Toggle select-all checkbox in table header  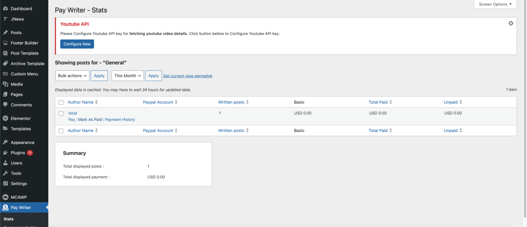pyautogui.click(x=61, y=102)
